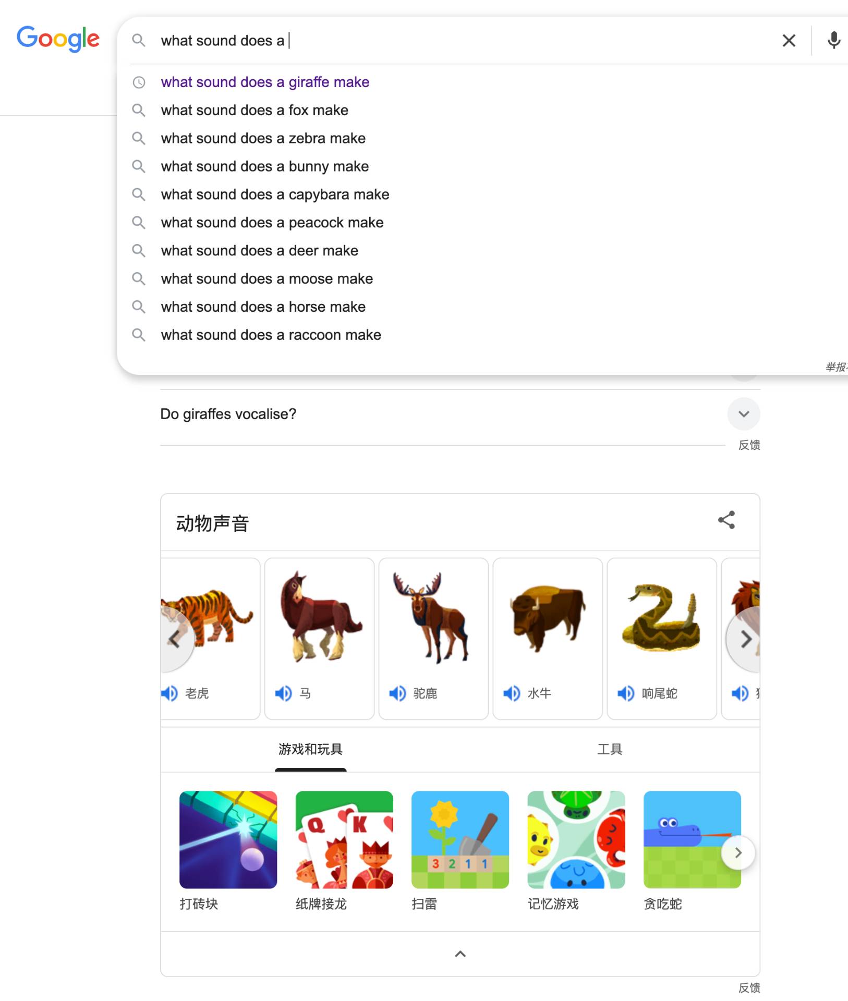This screenshot has width=848, height=1001.
Task: Collapse the games panel with up chevron
Action: pos(461,954)
